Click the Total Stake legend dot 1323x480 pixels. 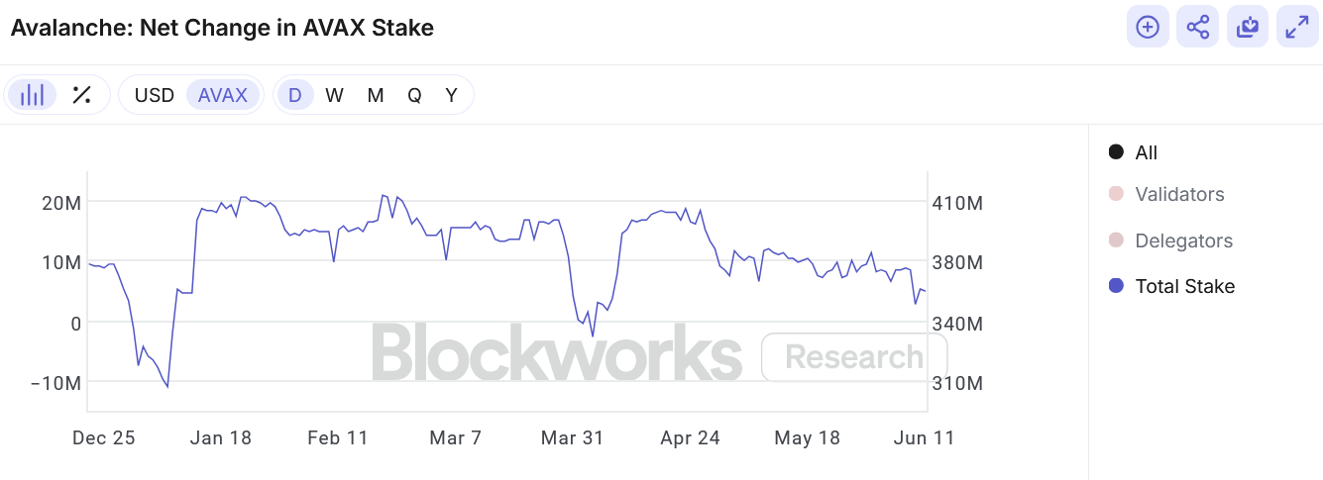(1116, 286)
